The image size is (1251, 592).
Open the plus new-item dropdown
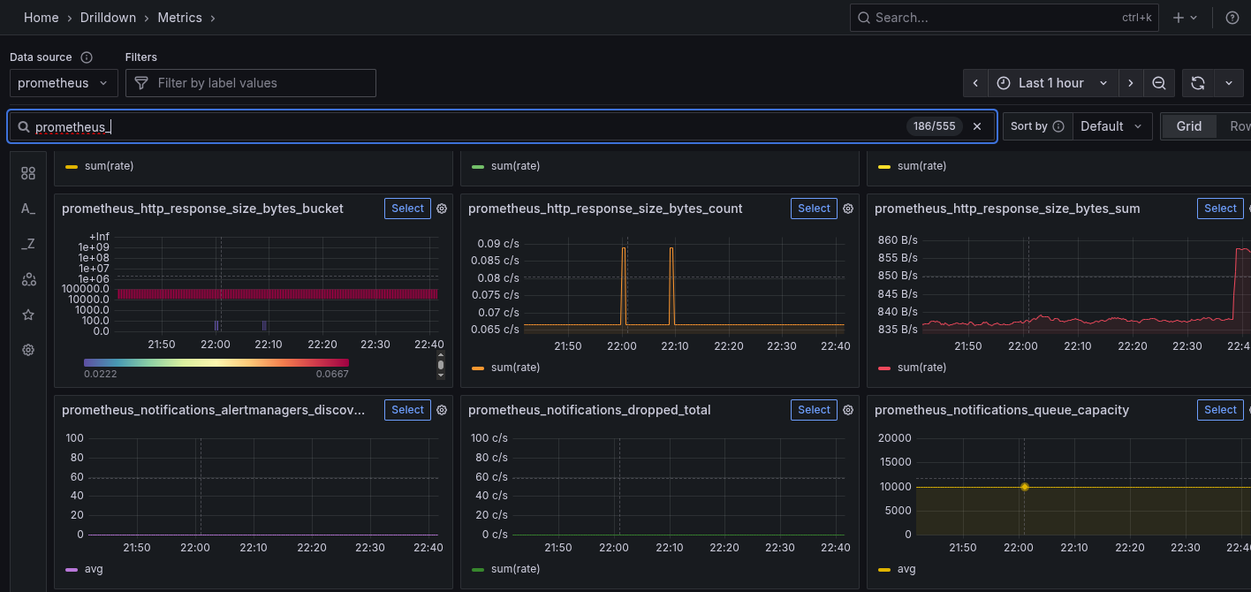1185,18
